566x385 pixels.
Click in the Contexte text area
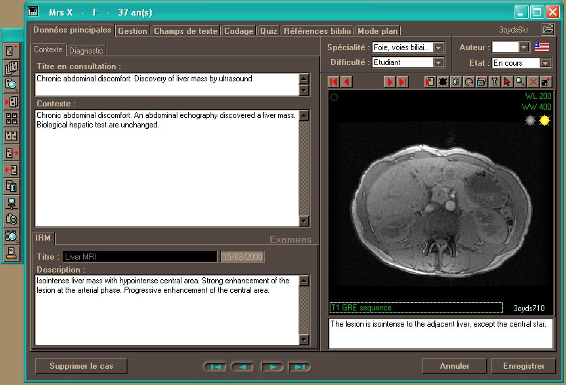click(167, 169)
